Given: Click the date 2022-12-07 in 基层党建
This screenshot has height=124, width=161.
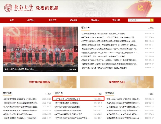Looking at the screenshot, I should [x=47, y=114].
